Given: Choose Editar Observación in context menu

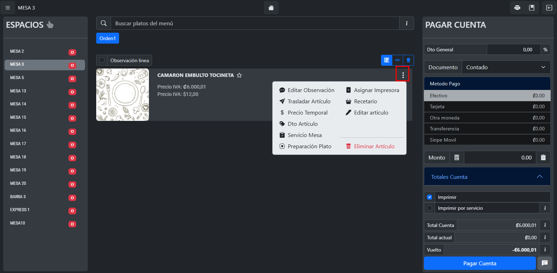Looking at the screenshot, I should point(310,90).
